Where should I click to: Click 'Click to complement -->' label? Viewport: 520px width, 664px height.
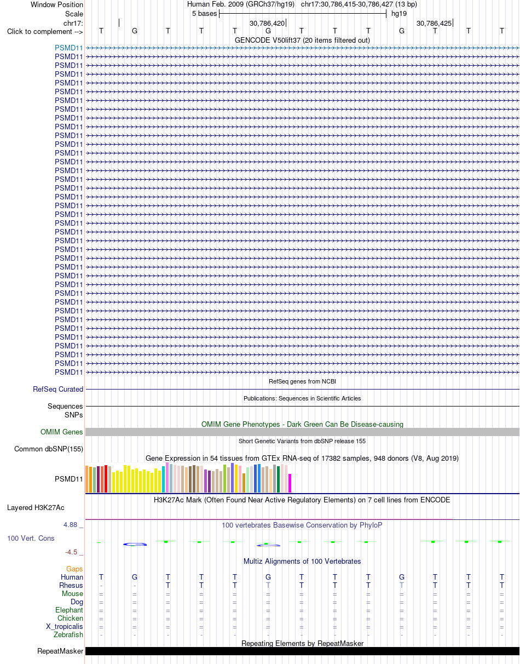tap(45, 31)
